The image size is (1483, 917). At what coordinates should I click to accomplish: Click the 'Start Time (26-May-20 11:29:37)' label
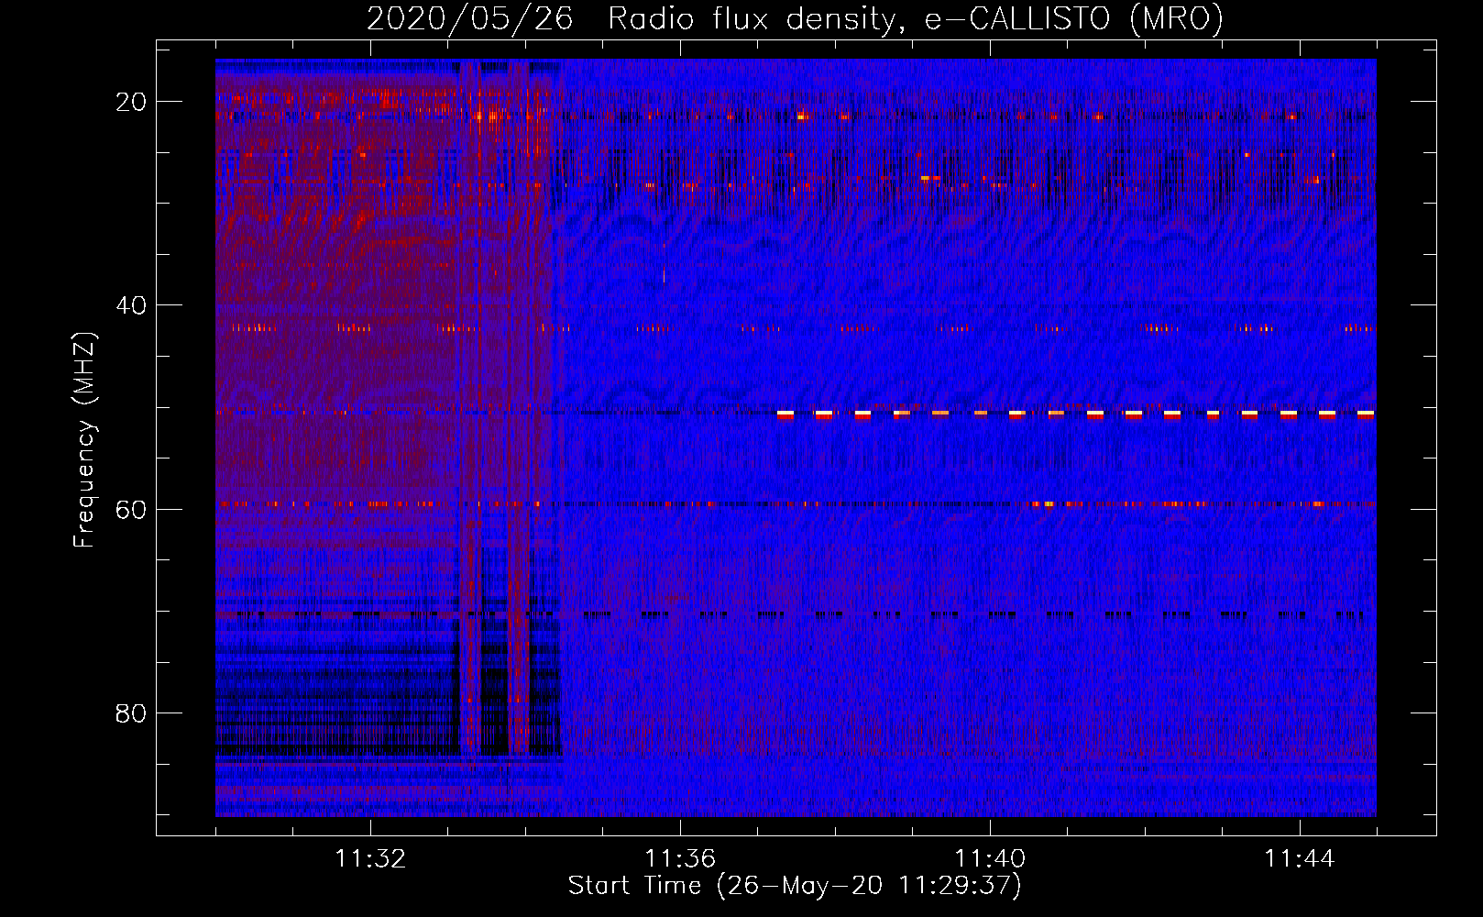[x=795, y=886]
